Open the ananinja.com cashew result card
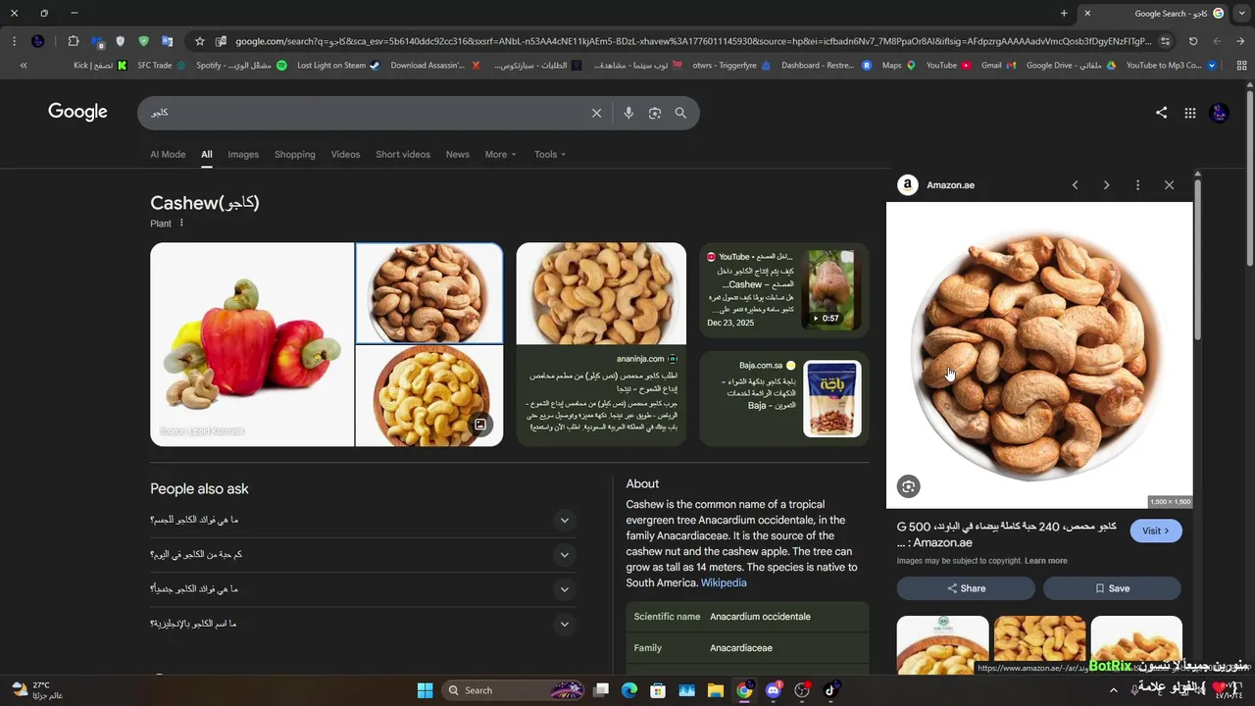The width and height of the screenshot is (1255, 706). [601, 343]
